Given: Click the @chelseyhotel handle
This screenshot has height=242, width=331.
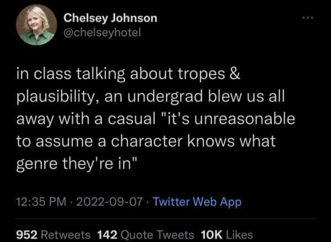Looking at the screenshot, I should [x=103, y=33].
